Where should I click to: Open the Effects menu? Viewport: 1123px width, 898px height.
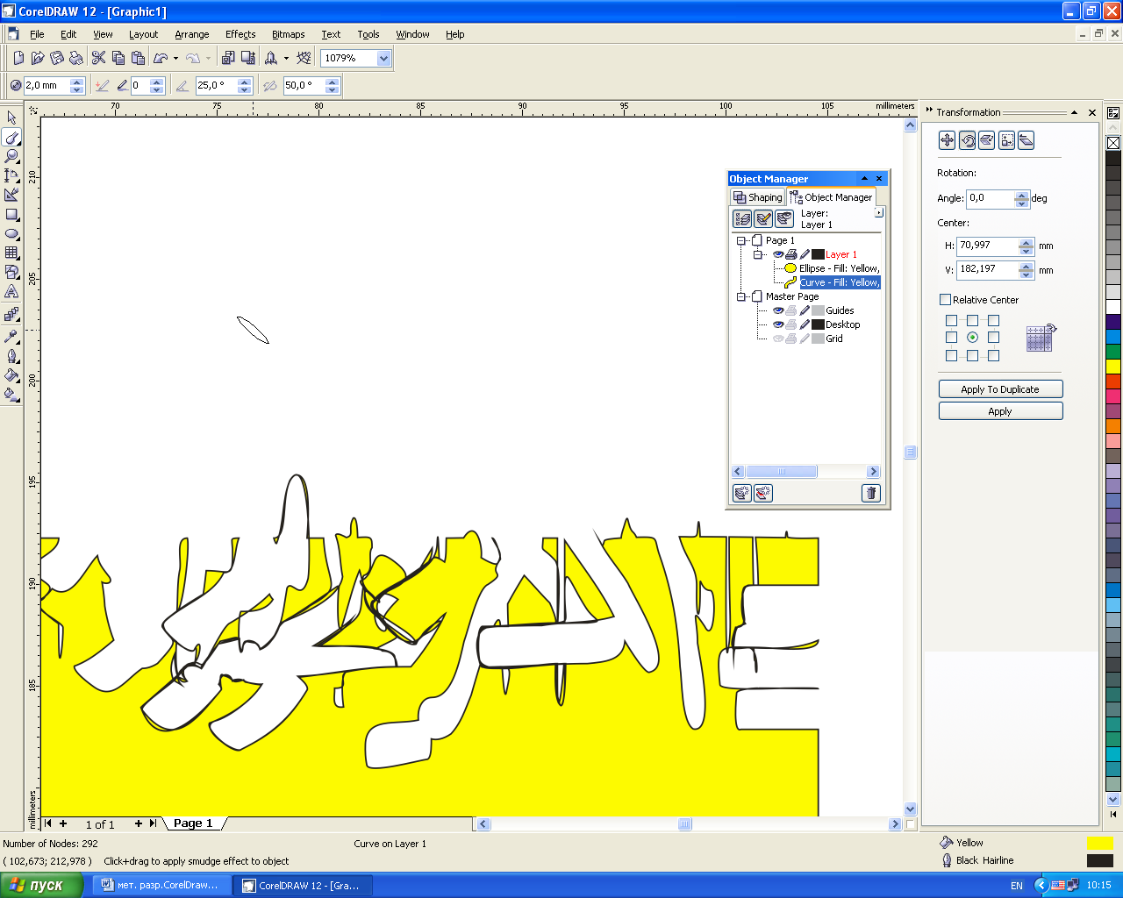pos(240,34)
